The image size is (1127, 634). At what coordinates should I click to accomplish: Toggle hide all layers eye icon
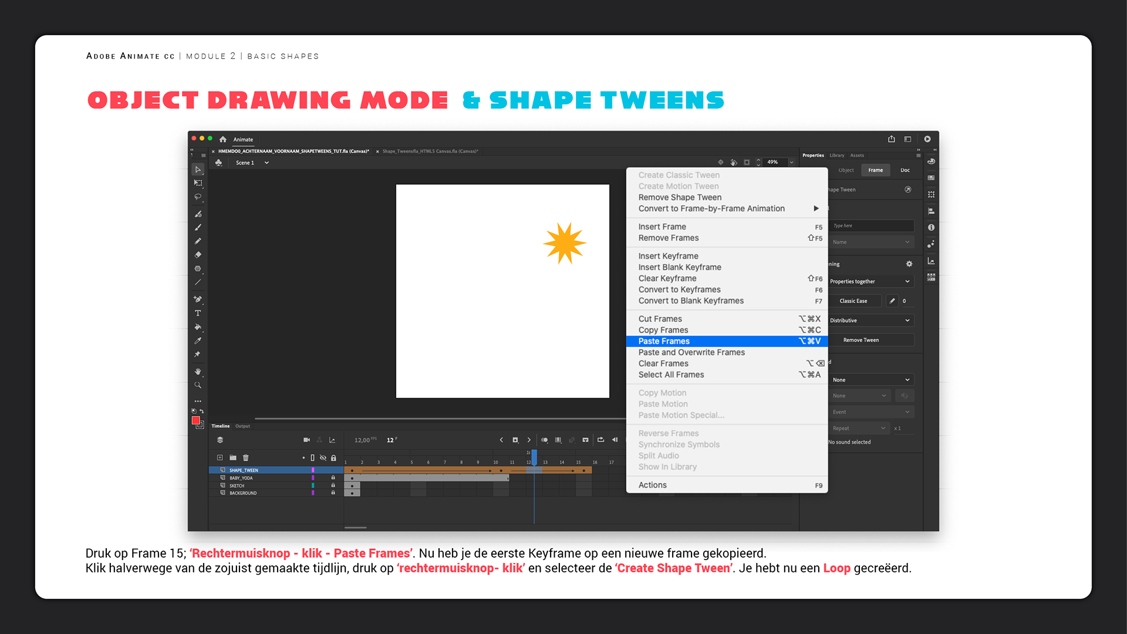(x=323, y=458)
